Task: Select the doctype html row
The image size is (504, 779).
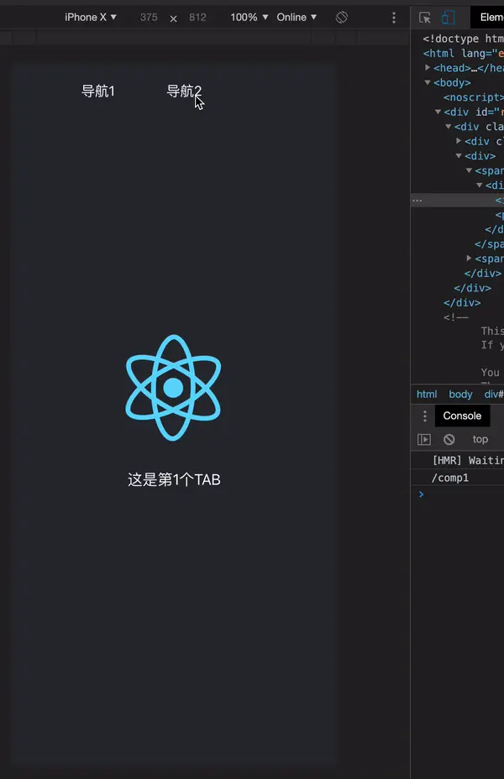Action: (463, 39)
